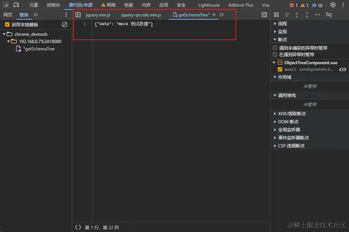Screen dimensions: 349x232
Task: Open getSchemaTree file in tree
Action: (39, 49)
